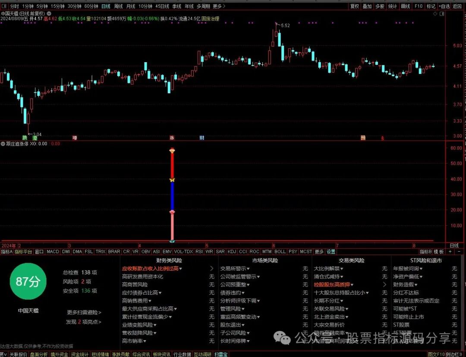
Task: Expand 公司被监管警示 dropdown
Action: click(240, 276)
